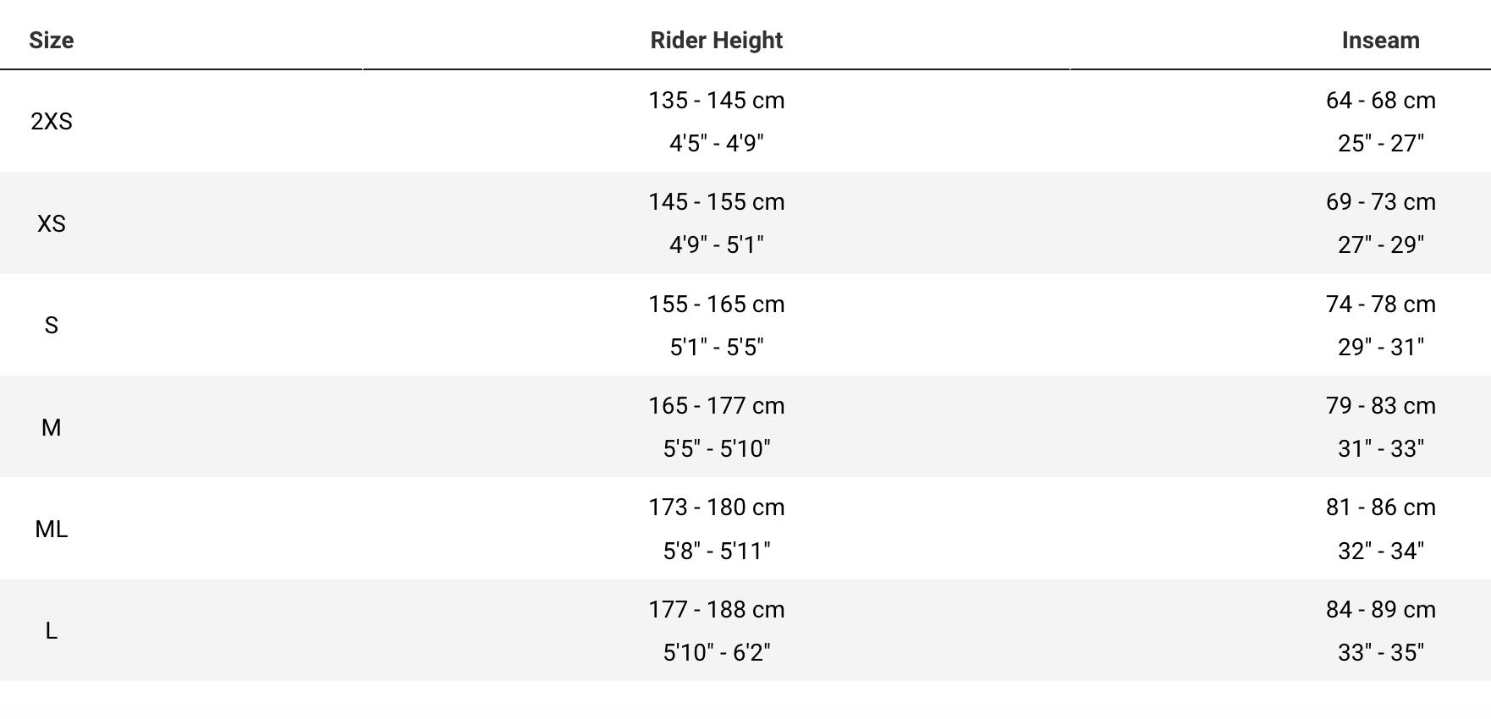The width and height of the screenshot is (1491, 719).
Task: Click the Inseam column header
Action: 1380,41
